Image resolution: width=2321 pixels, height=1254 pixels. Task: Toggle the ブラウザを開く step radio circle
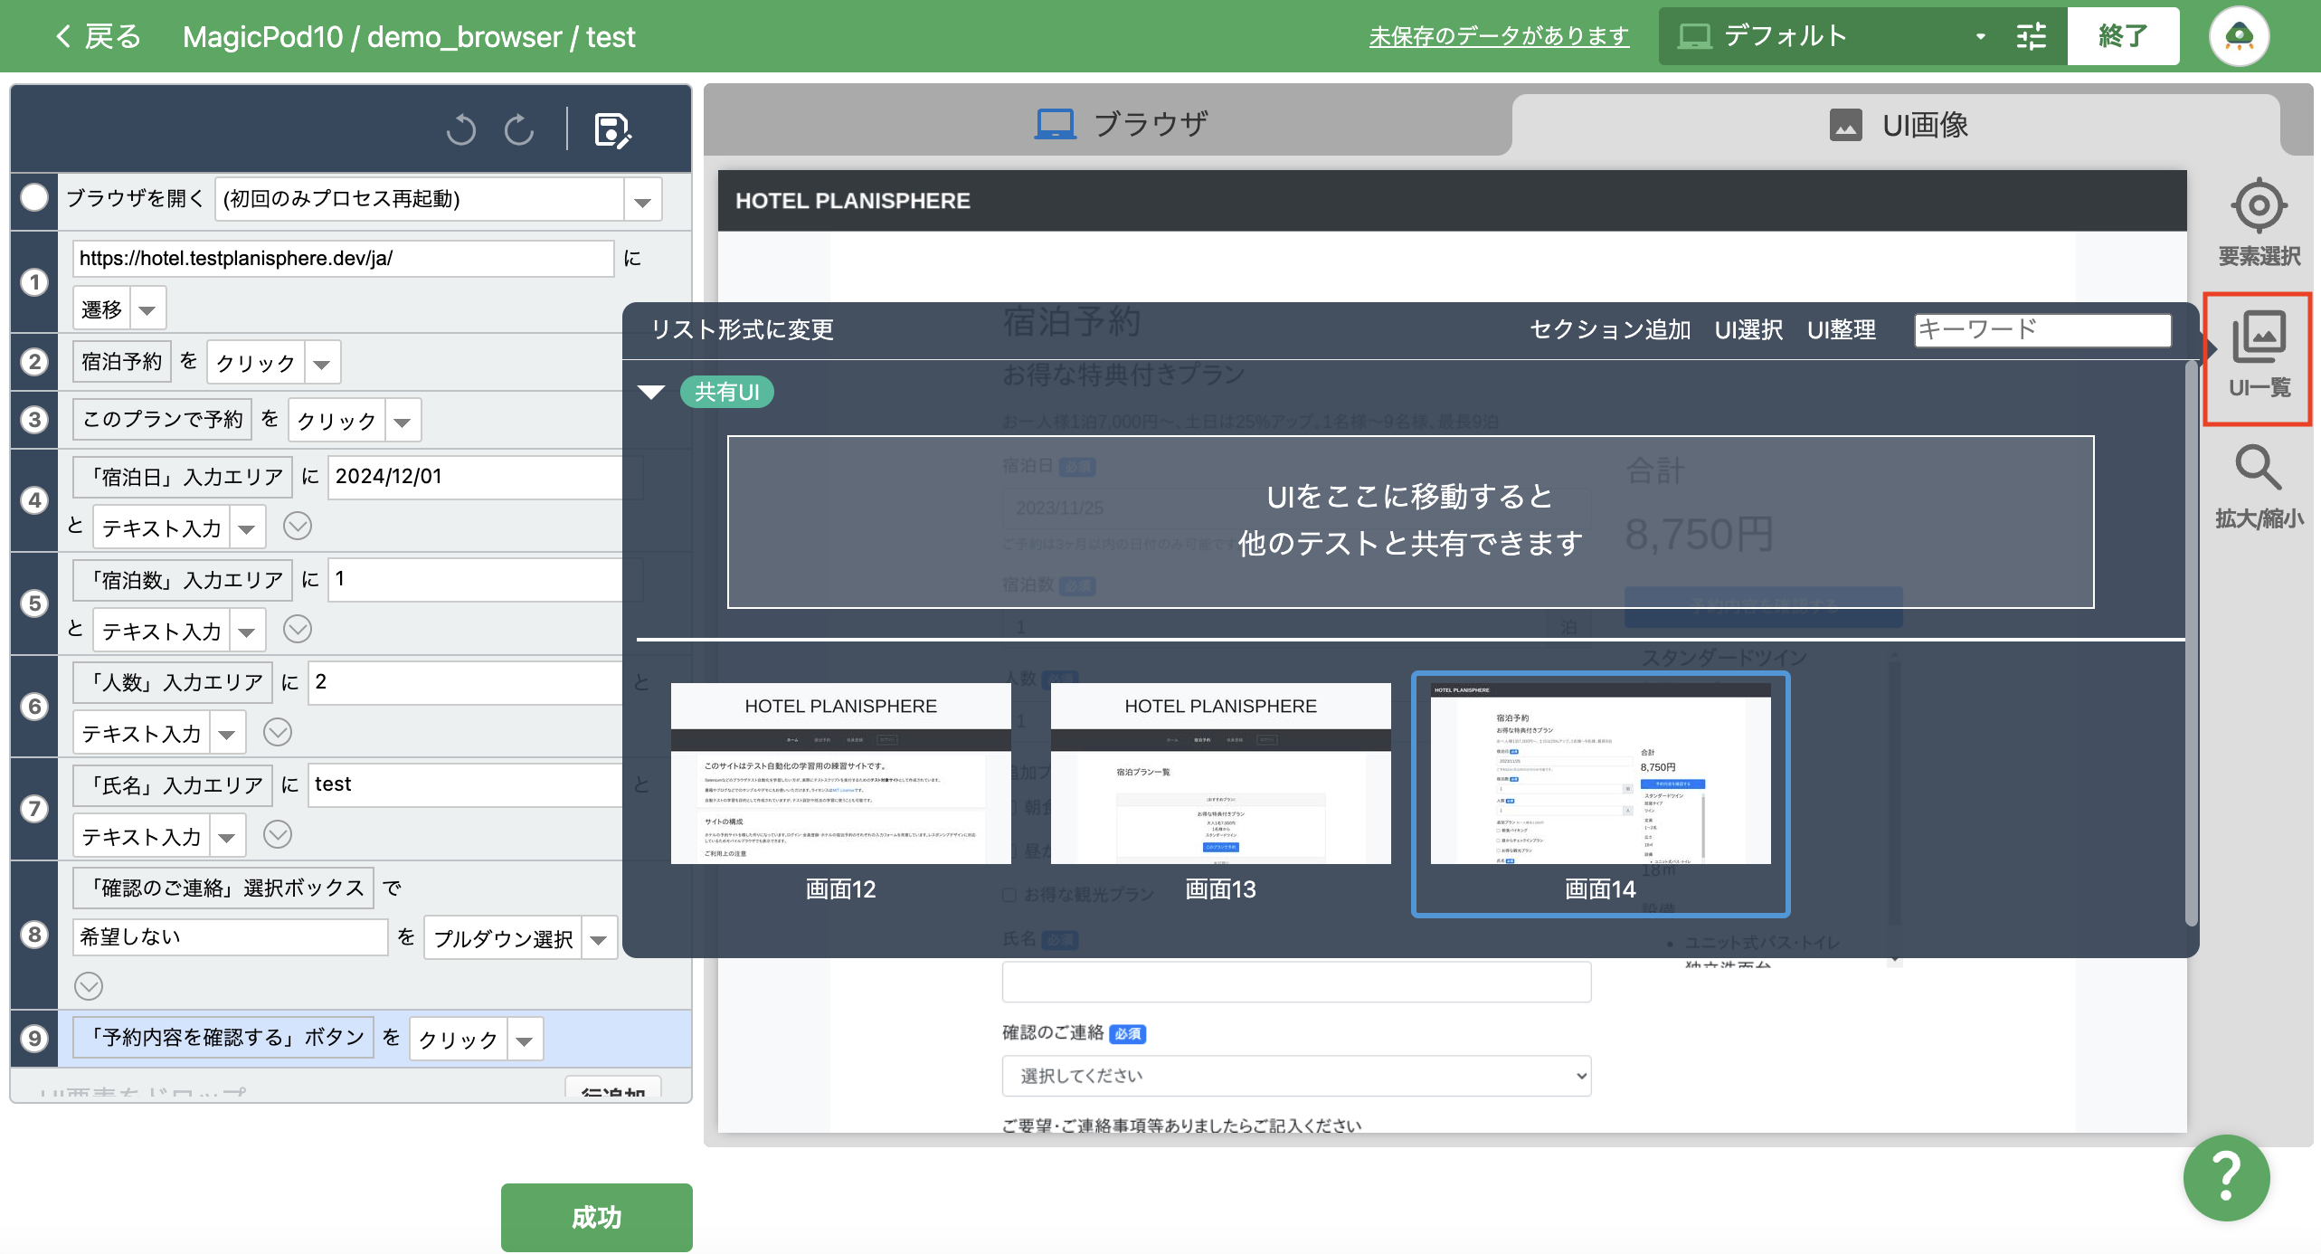point(34,197)
